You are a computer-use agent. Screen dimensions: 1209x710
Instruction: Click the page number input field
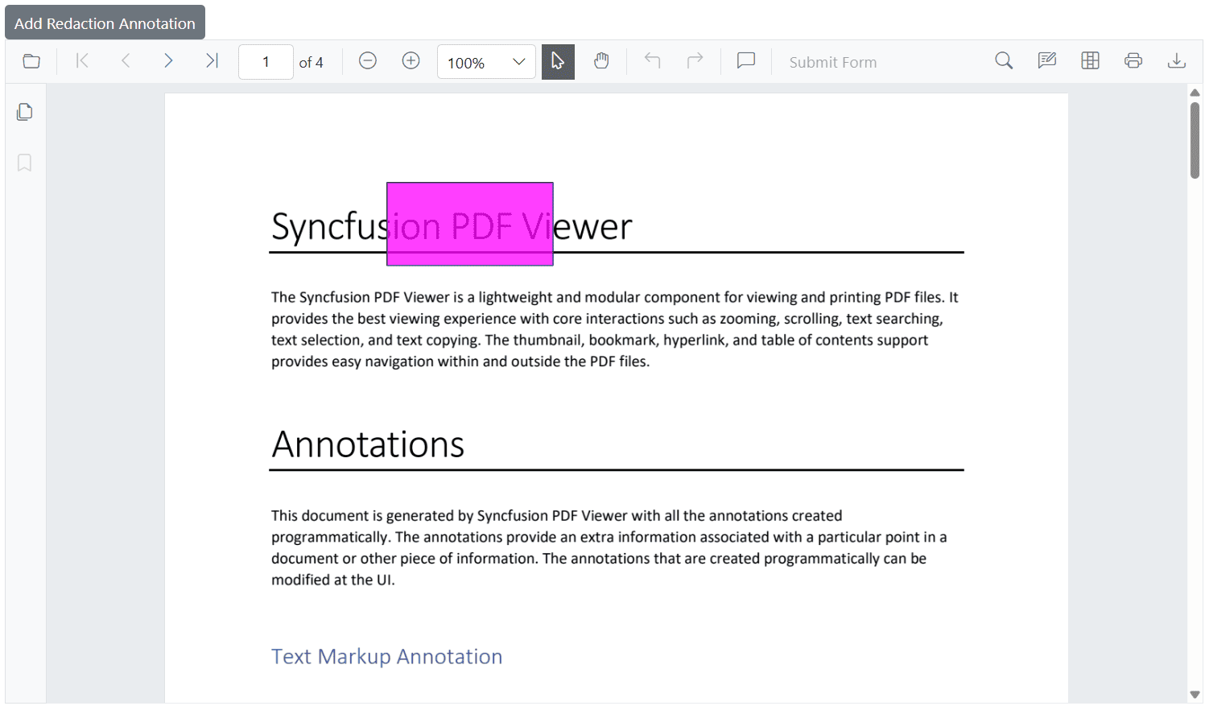click(x=266, y=61)
